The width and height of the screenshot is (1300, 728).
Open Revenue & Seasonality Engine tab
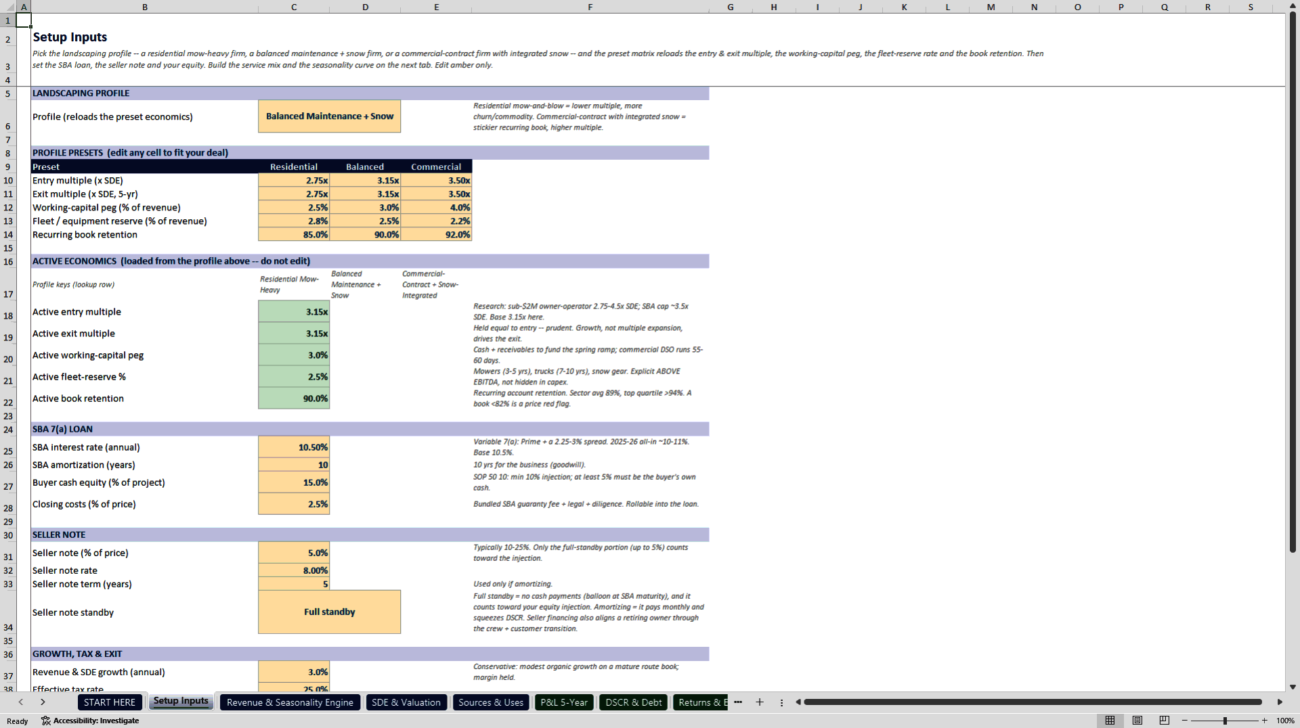pos(290,702)
